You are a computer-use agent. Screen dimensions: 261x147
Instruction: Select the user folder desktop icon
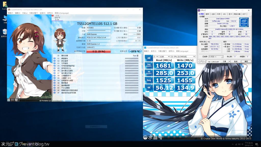(x=5, y=6)
